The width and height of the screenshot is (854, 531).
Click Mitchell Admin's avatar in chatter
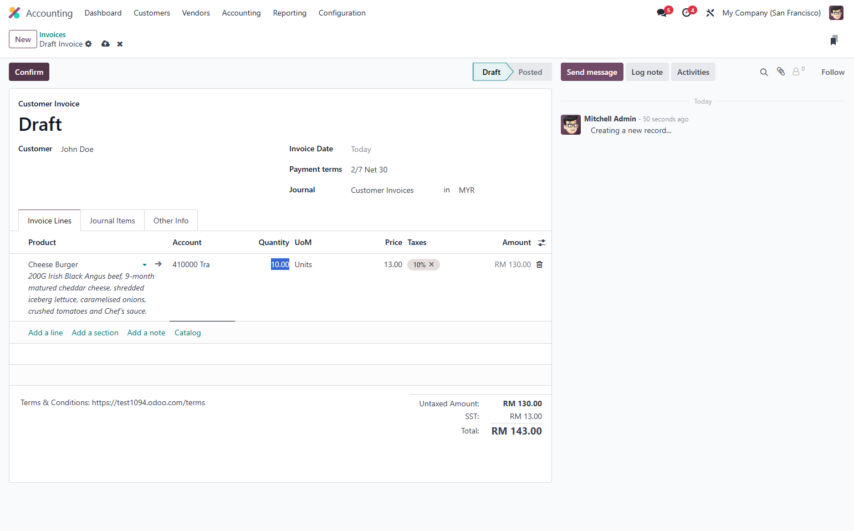click(x=570, y=125)
